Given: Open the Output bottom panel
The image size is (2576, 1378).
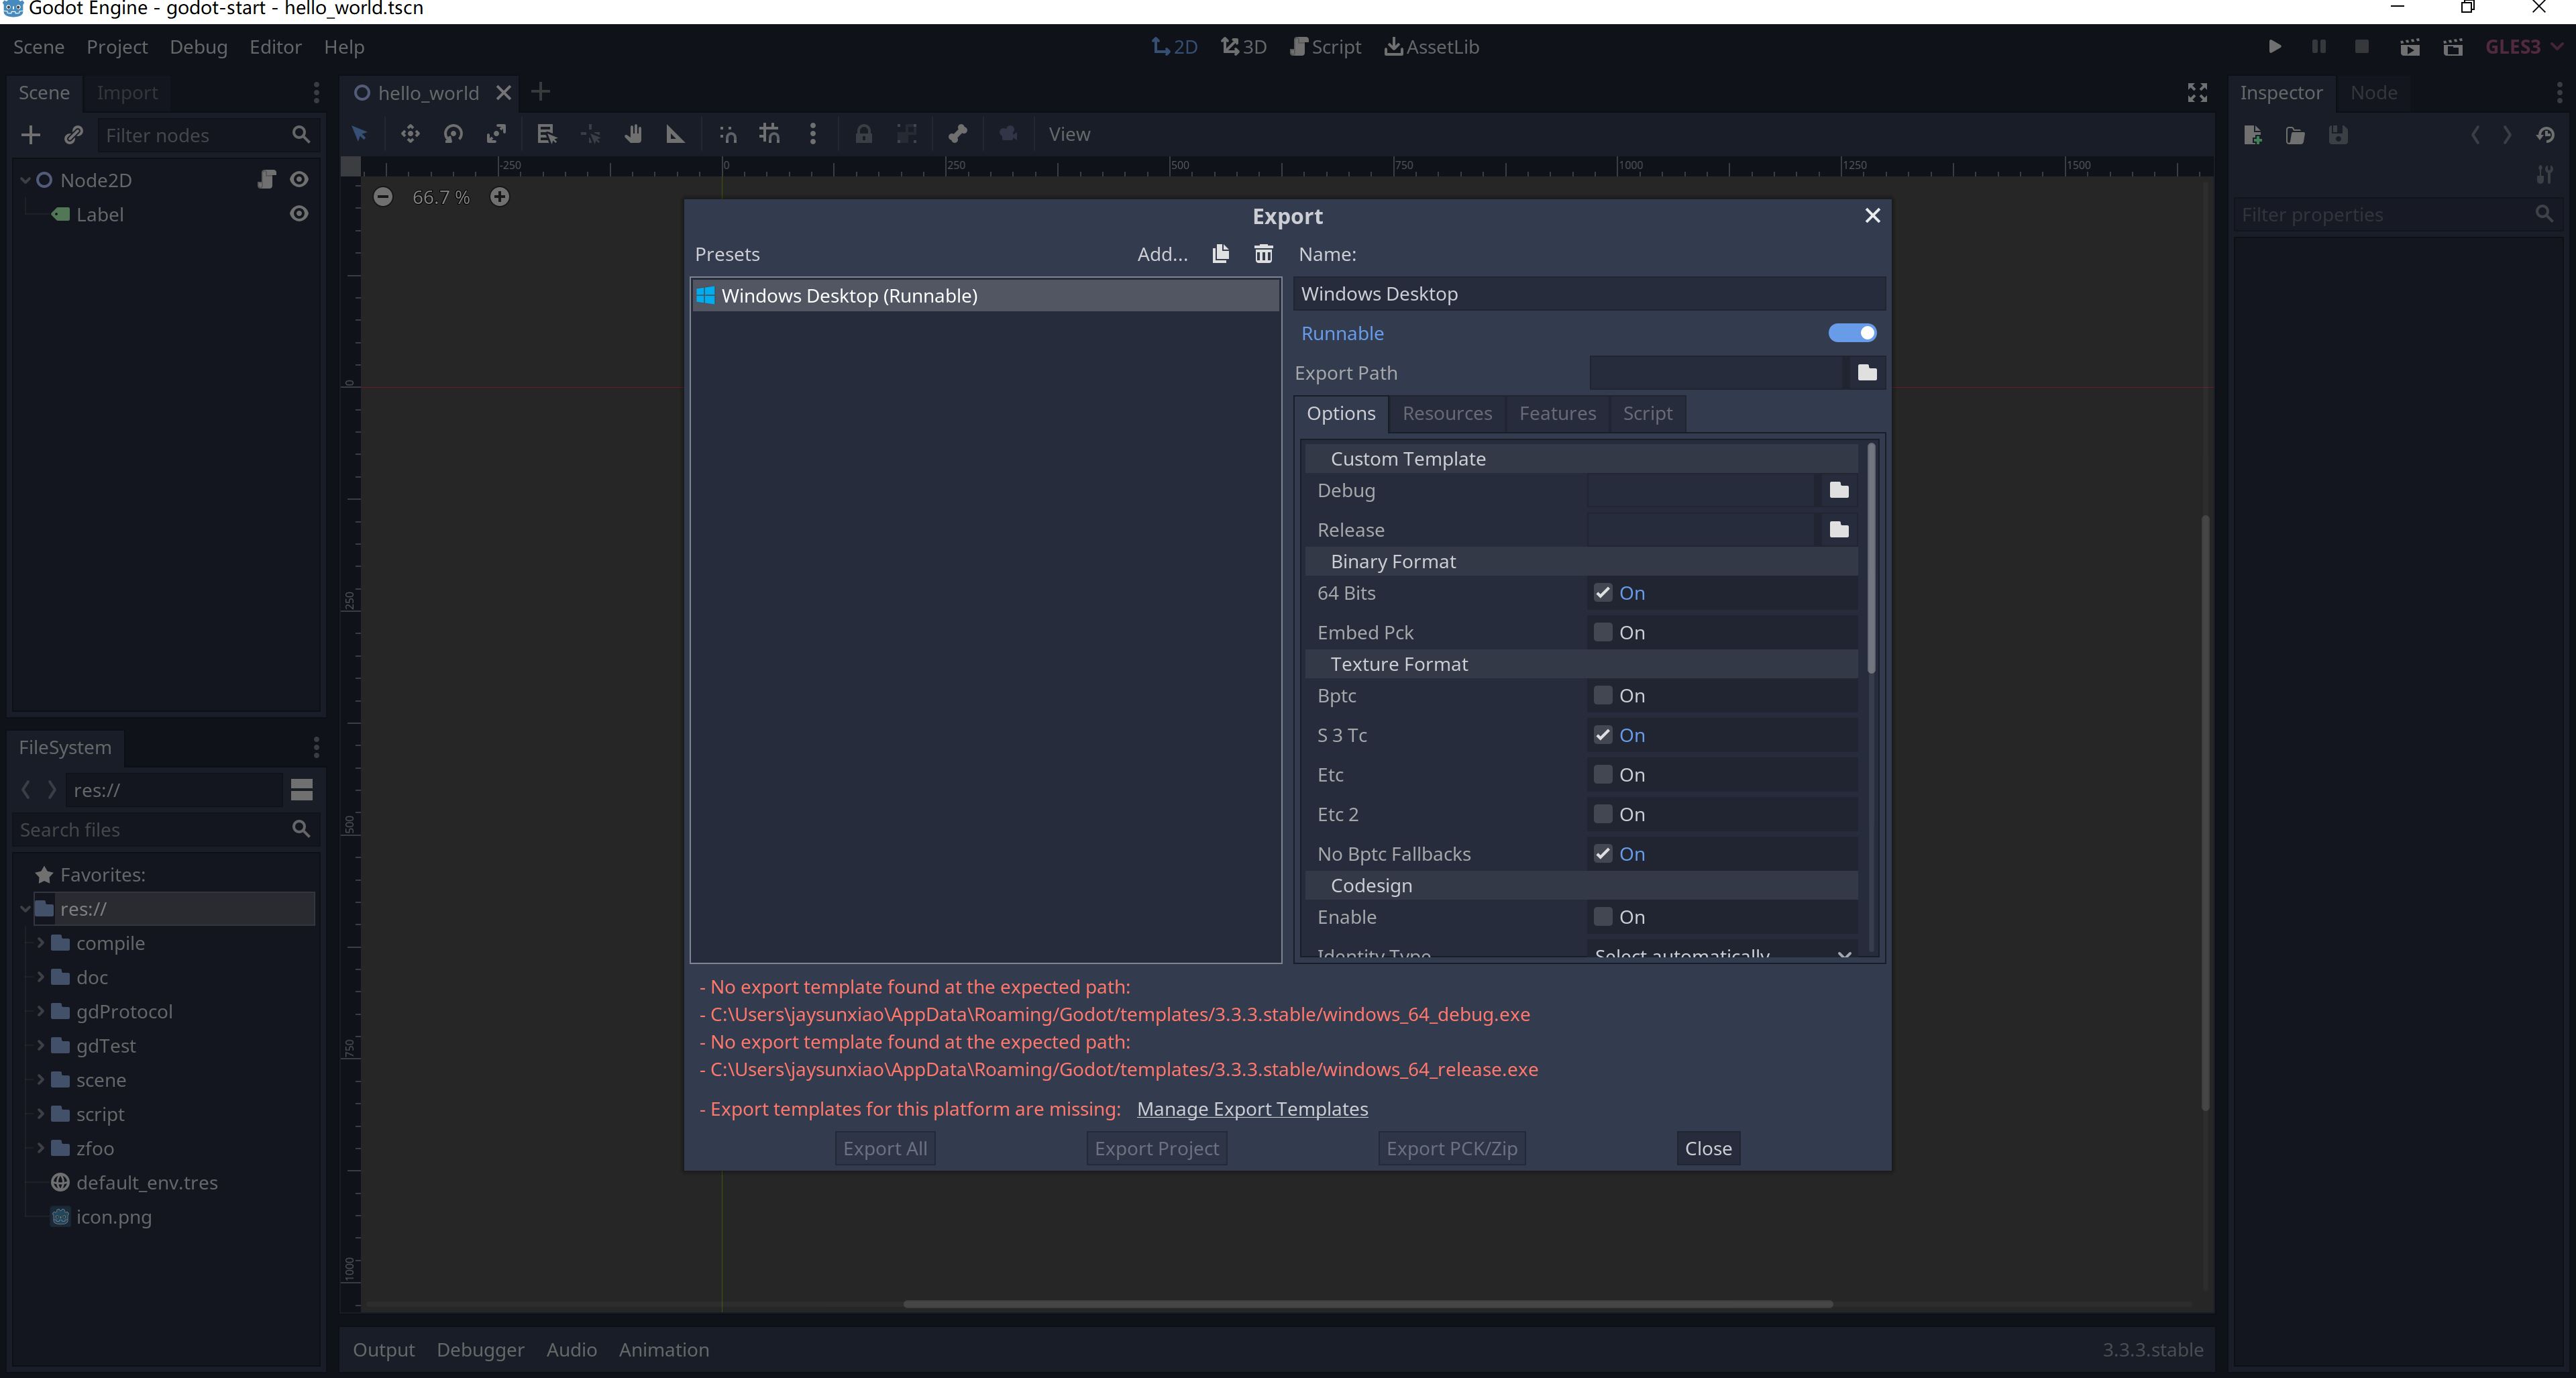Looking at the screenshot, I should point(383,1350).
